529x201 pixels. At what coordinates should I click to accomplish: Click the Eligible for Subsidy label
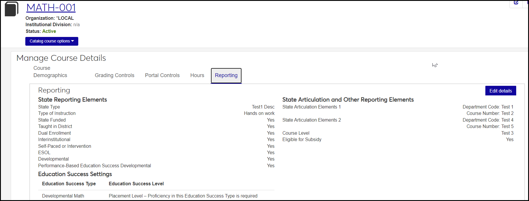[302, 140]
